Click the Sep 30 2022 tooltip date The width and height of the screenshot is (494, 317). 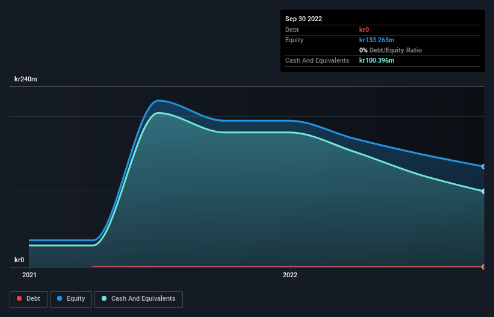pyautogui.click(x=303, y=19)
